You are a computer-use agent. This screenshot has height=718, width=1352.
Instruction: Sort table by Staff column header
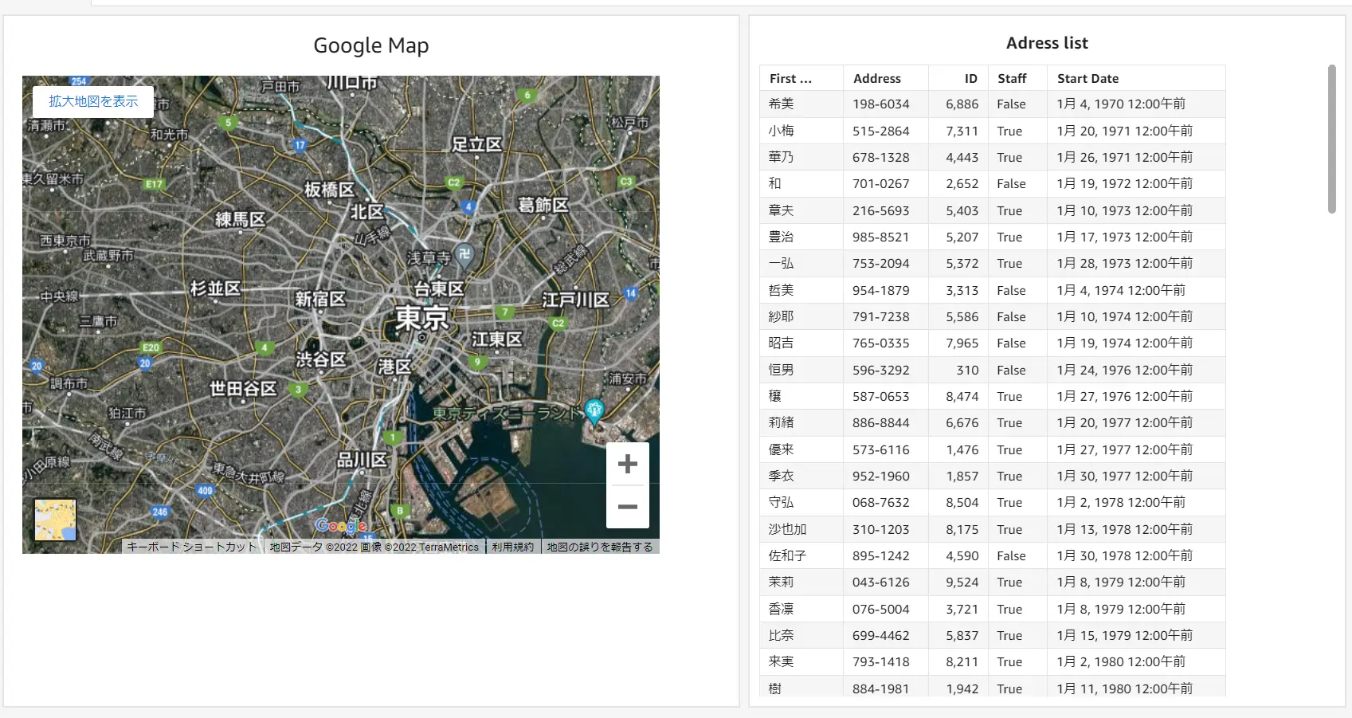(x=1017, y=78)
